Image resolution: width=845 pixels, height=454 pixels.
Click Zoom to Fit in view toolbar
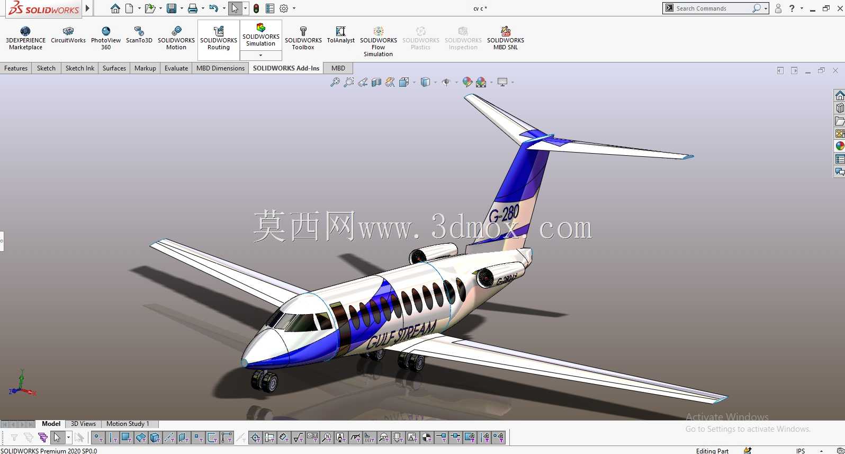pyautogui.click(x=335, y=82)
